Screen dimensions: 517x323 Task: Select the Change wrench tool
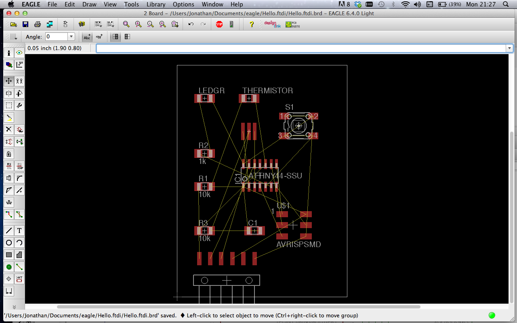click(19, 105)
